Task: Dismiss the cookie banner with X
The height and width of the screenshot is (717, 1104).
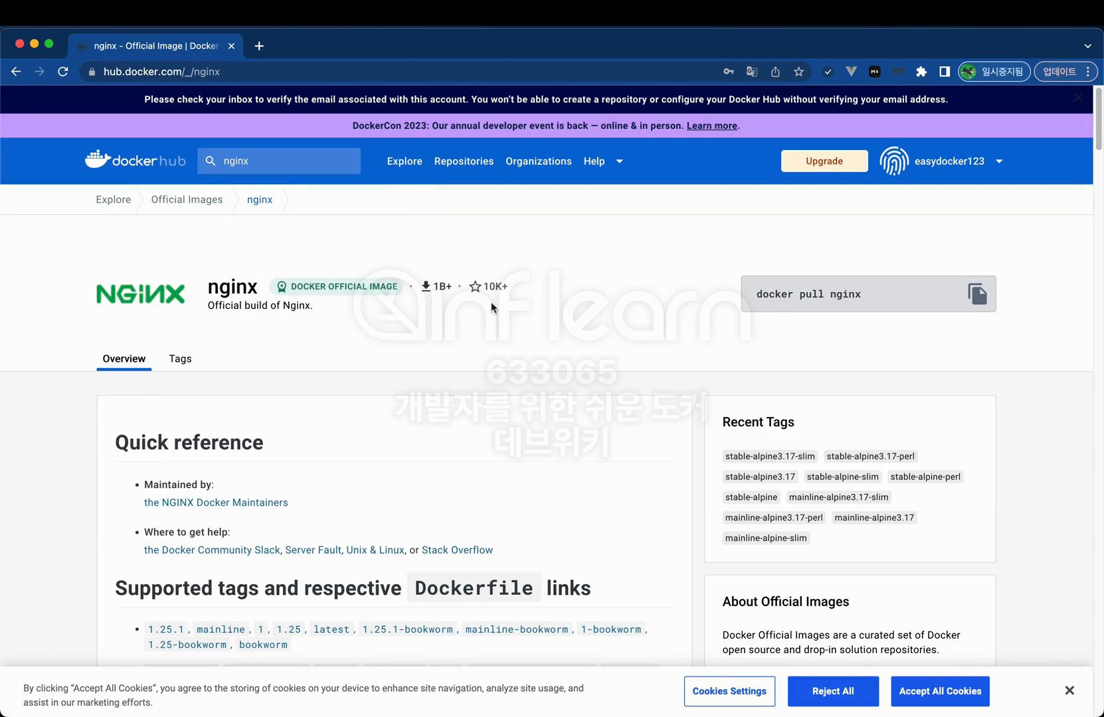Action: tap(1069, 690)
